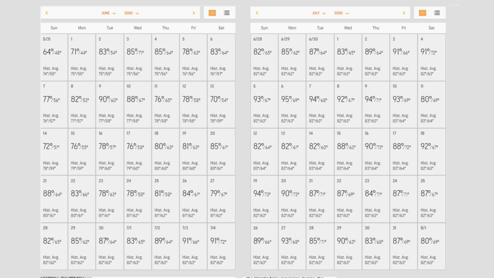Select June 9 cell showing 90°
The image size is (494, 278).
(110, 104)
